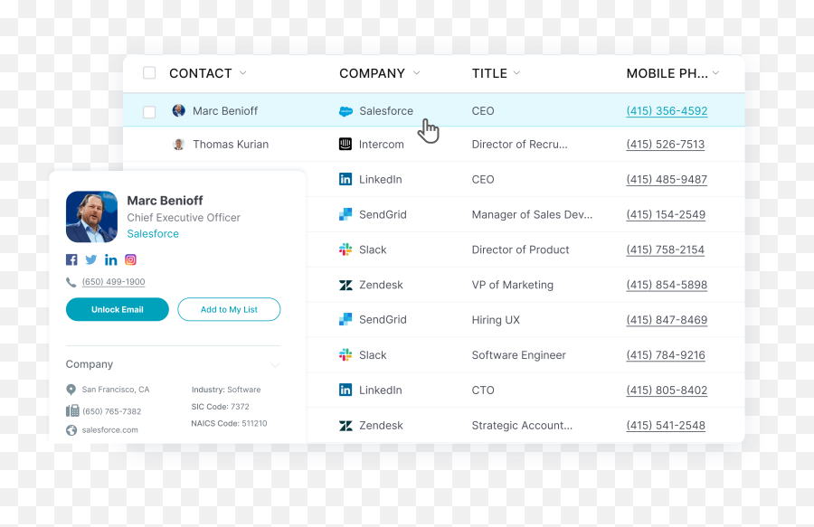This screenshot has height=527, width=814.
Task: Click the LinkedIn logo in the CEO row
Action: [345, 179]
